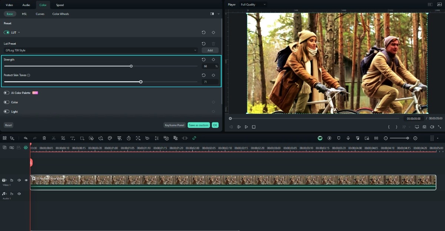Expand the compare view dropdown arrow in color panel
Viewport: 445px width, 231px height.
(218, 14)
